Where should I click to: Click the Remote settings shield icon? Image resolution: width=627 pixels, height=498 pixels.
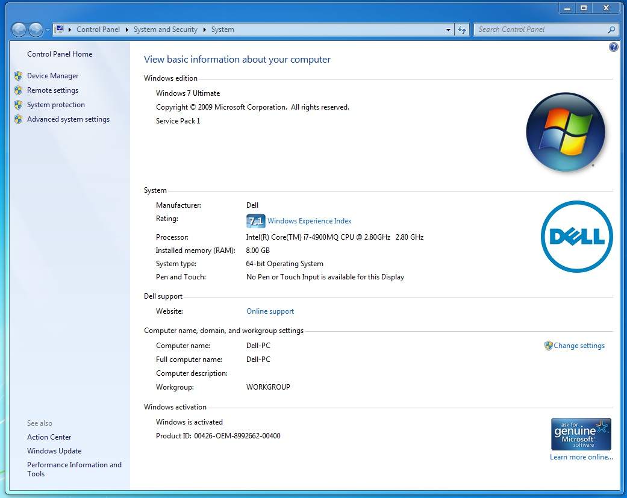(18, 90)
